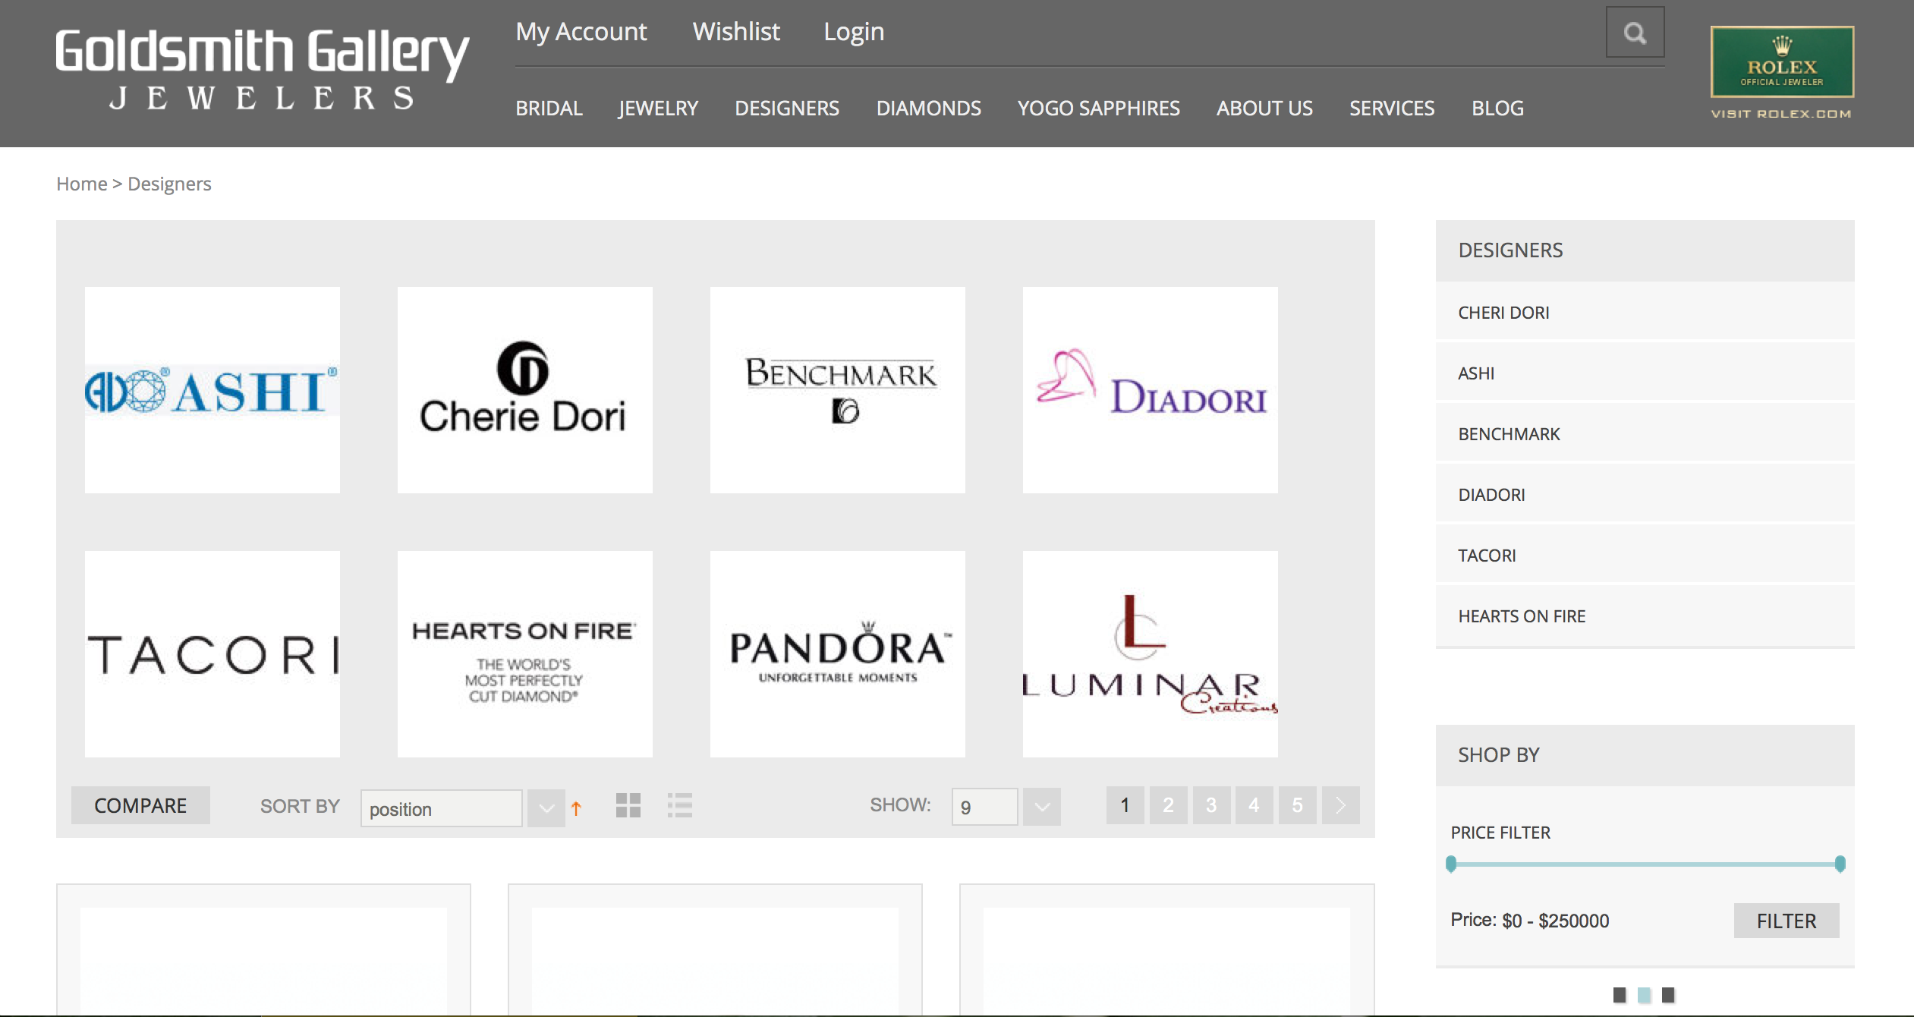This screenshot has height=1017, width=1914.
Task: Go to page 3
Action: point(1211,805)
